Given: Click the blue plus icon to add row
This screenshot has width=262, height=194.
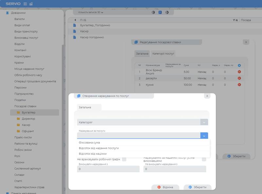Looking at the screenshot, I should pos(239,65).
